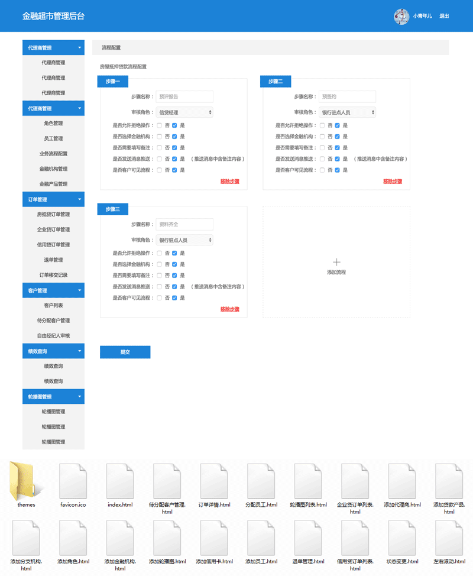Select the 状态变更.html file icon
Image resolution: width=473 pixels, height=576 pixels.
pyautogui.click(x=403, y=538)
